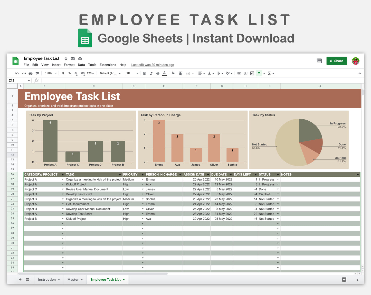This screenshot has height=295, width=371.
Task: Open version history via 'Last edit was 20 minutes ago'
Action: coord(153,65)
